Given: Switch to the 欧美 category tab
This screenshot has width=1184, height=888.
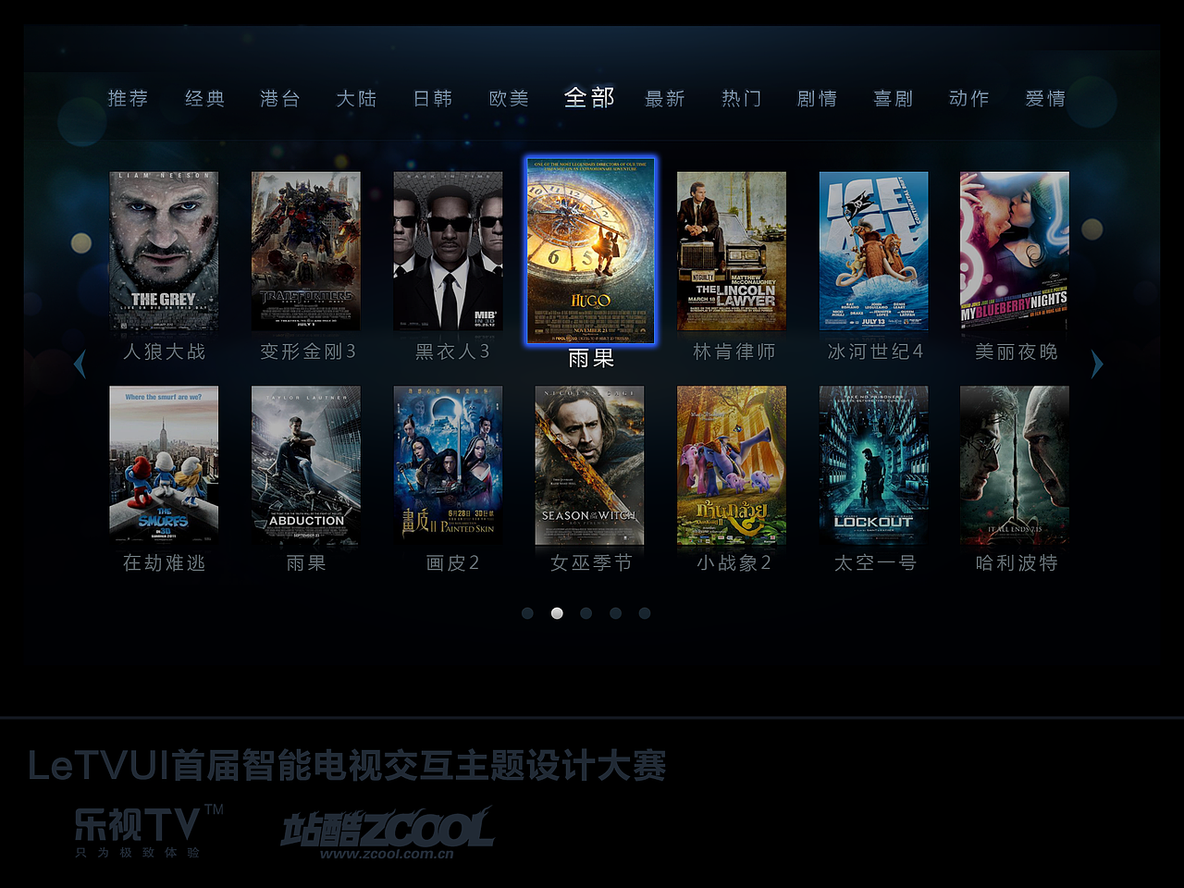Looking at the screenshot, I should pos(509,98).
